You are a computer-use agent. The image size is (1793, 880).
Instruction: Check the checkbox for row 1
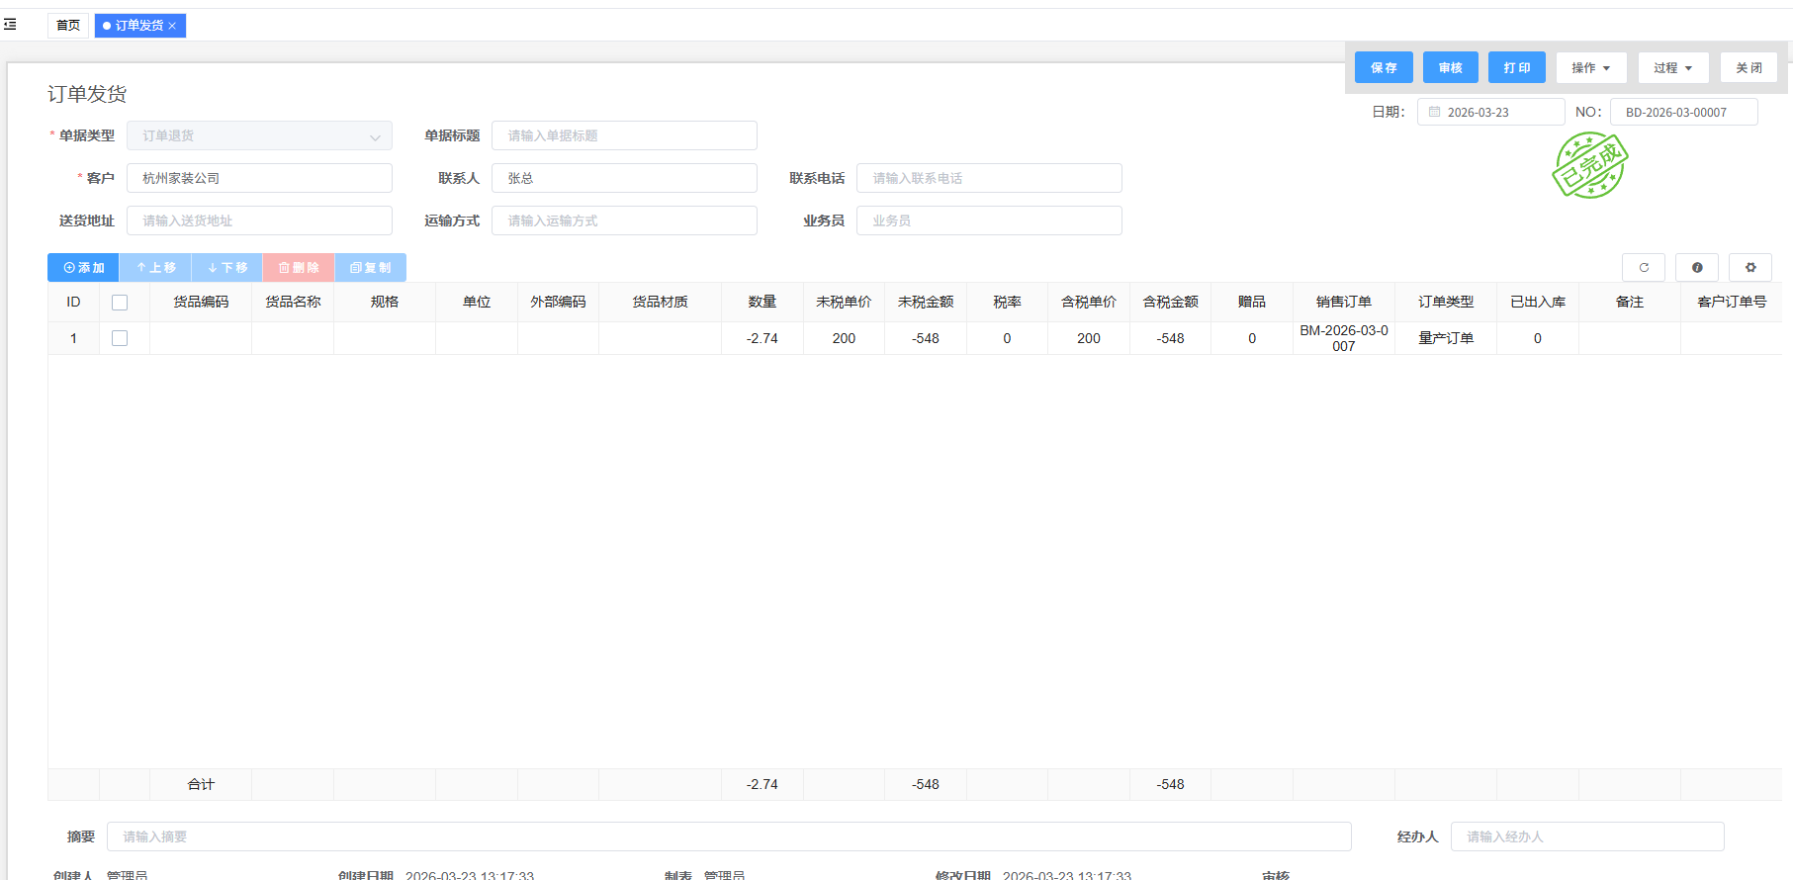[x=120, y=338]
